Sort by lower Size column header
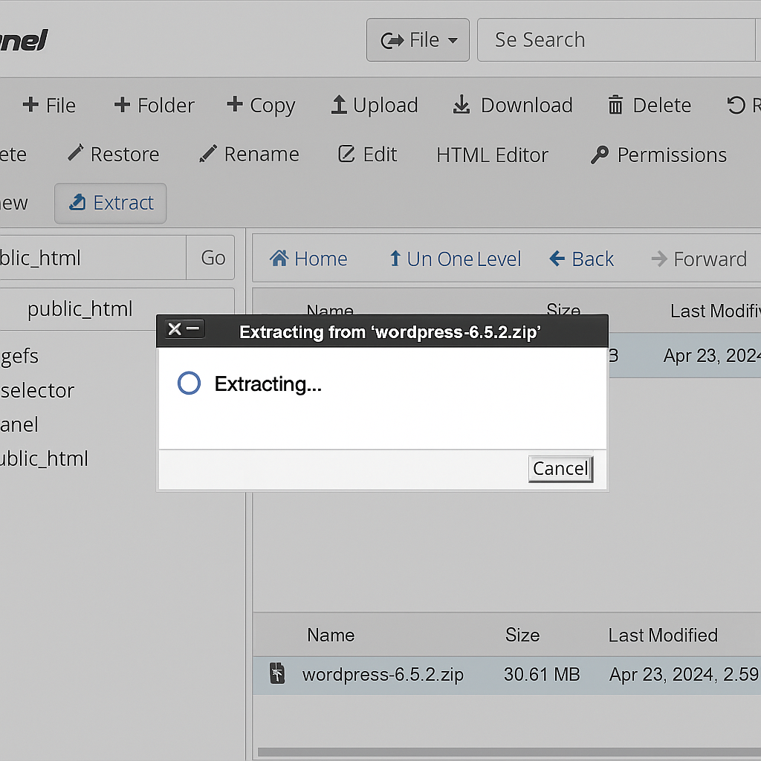Screen dimensions: 761x761 [522, 635]
